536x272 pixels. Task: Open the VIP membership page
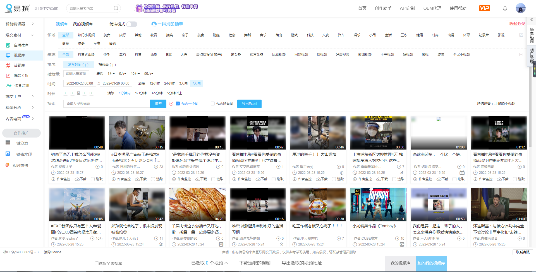(484, 8)
